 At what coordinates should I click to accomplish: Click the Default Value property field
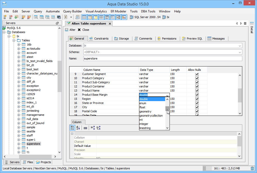coord(166,146)
